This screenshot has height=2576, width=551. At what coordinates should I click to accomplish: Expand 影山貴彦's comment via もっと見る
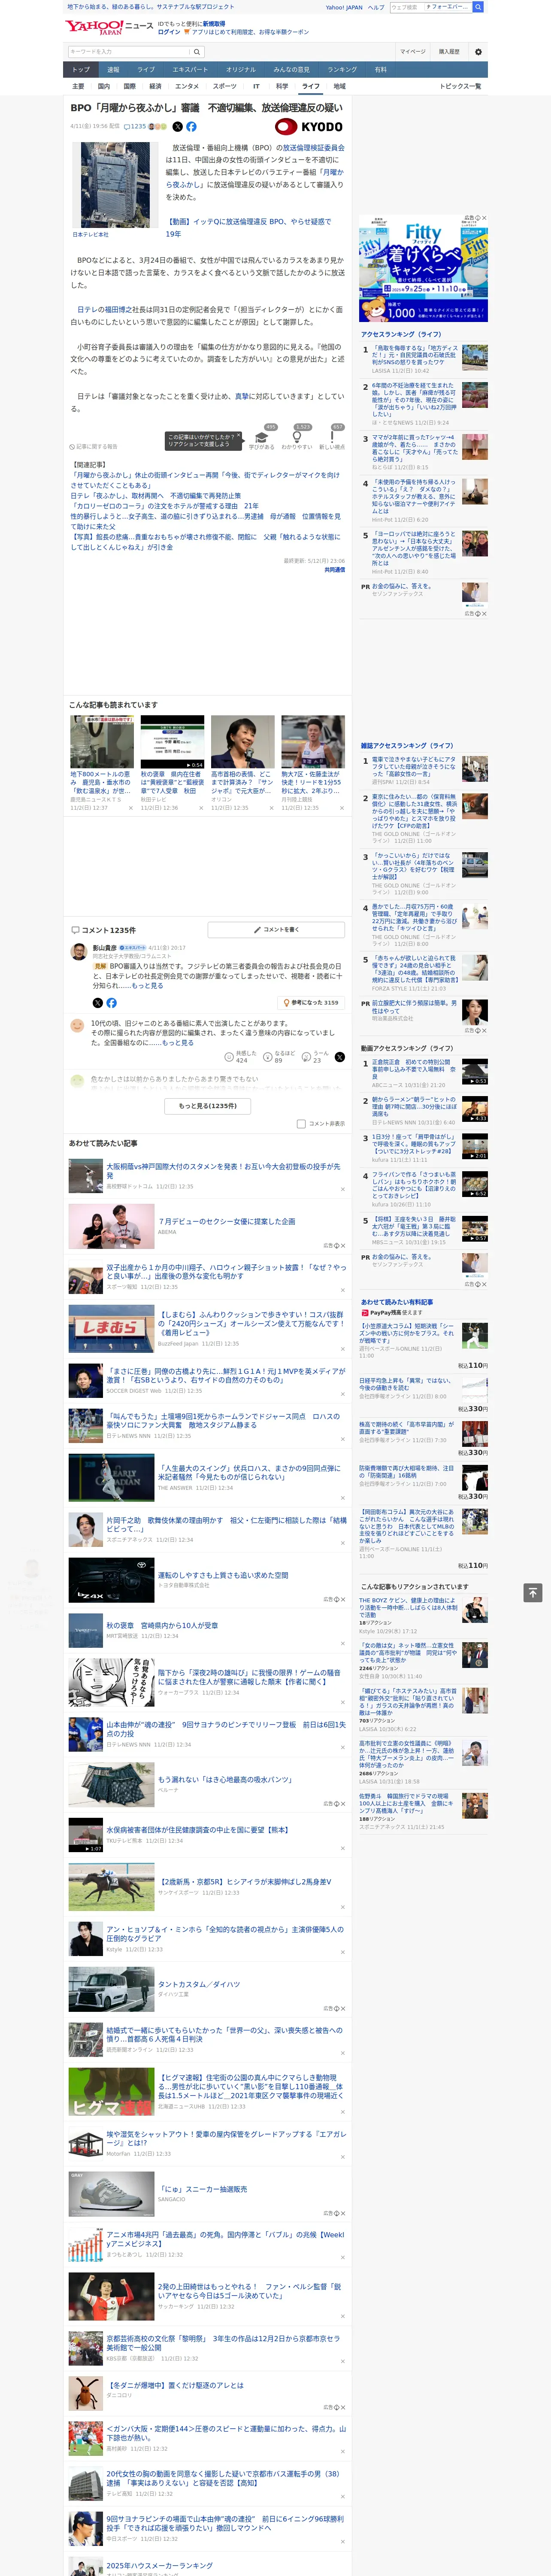[x=149, y=986]
